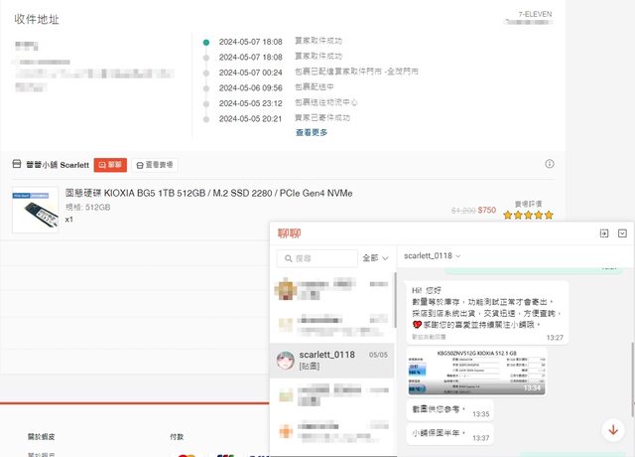Click the order info circle icon

550,164
